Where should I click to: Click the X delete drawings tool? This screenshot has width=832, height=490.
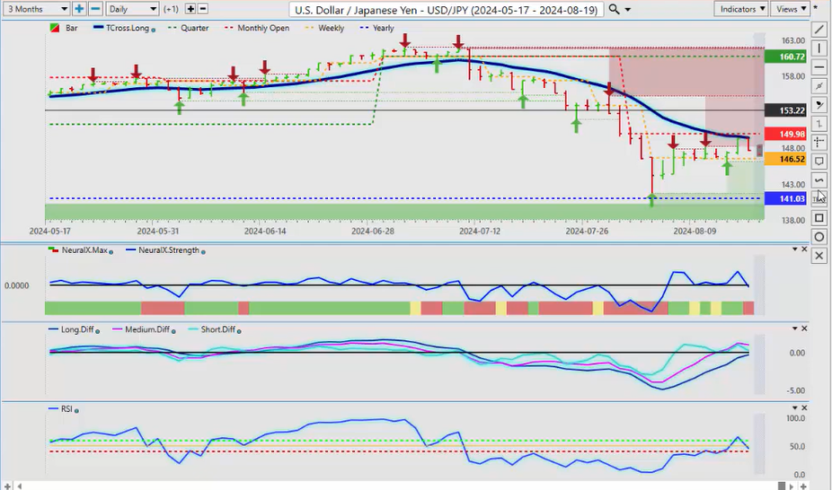(x=819, y=256)
